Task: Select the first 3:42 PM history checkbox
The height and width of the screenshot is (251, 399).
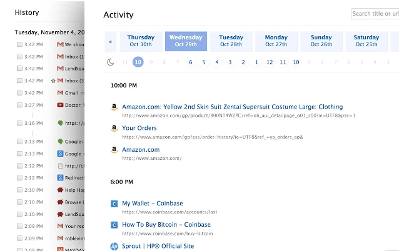Action: (x=20, y=45)
